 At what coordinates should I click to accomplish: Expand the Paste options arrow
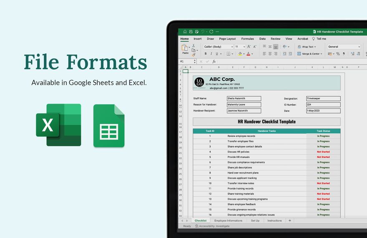tap(189, 47)
